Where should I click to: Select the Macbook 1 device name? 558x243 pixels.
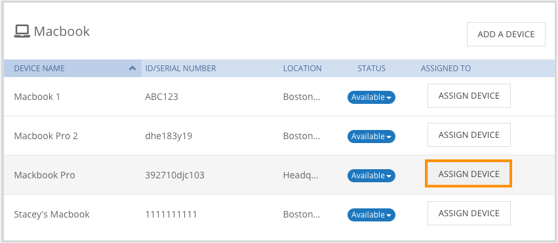point(37,97)
